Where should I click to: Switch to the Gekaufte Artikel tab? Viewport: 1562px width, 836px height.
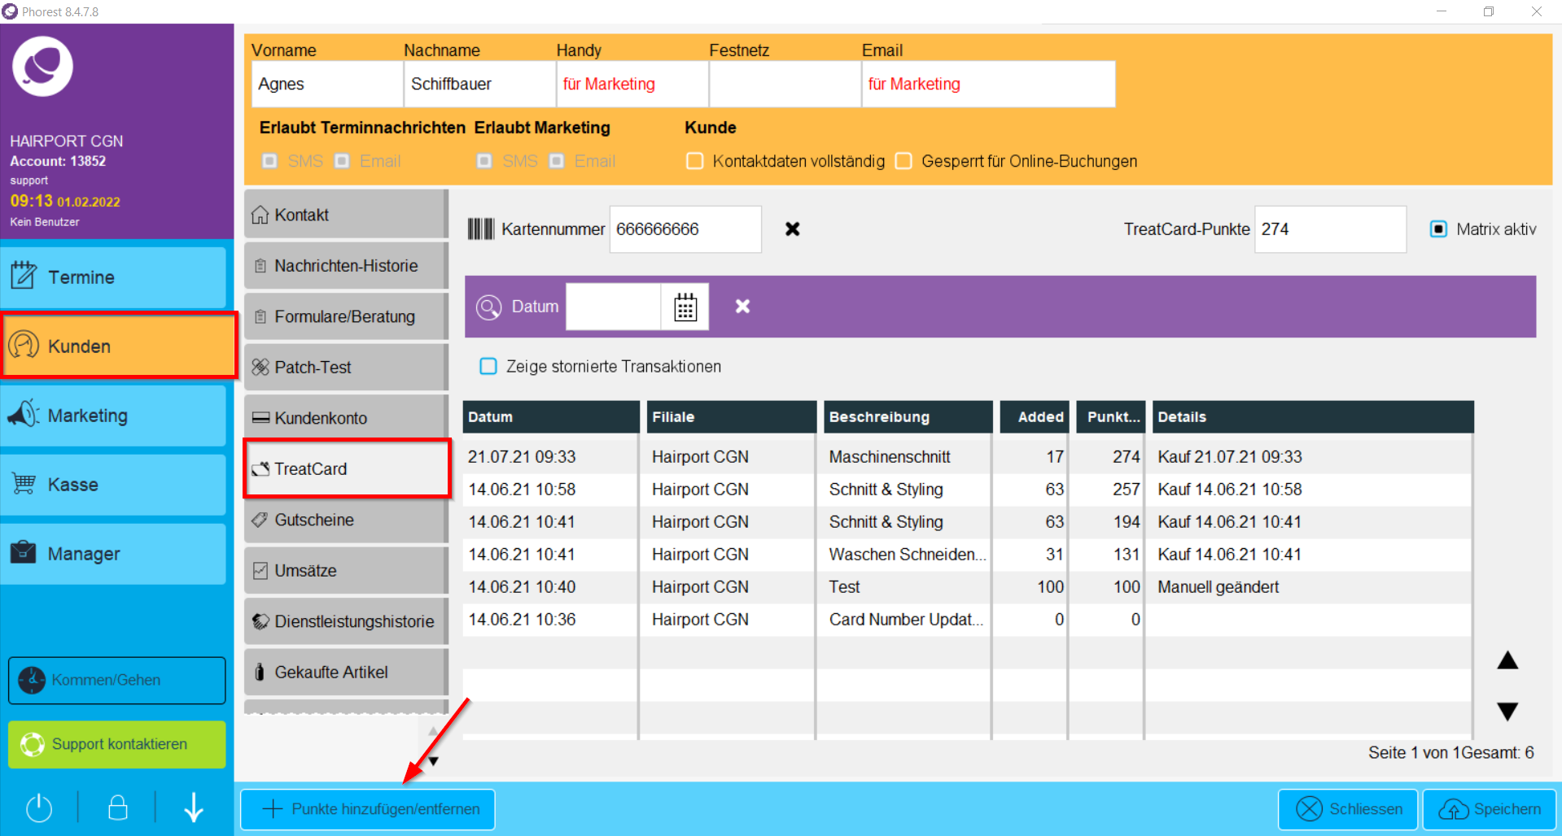[346, 673]
